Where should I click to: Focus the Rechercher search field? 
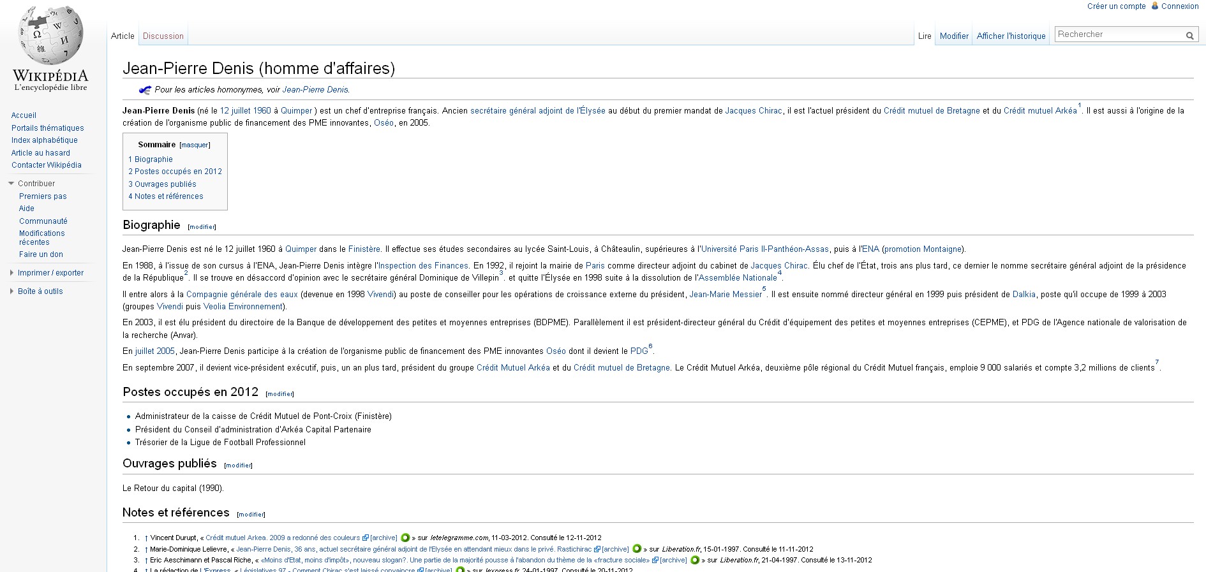point(1119,34)
